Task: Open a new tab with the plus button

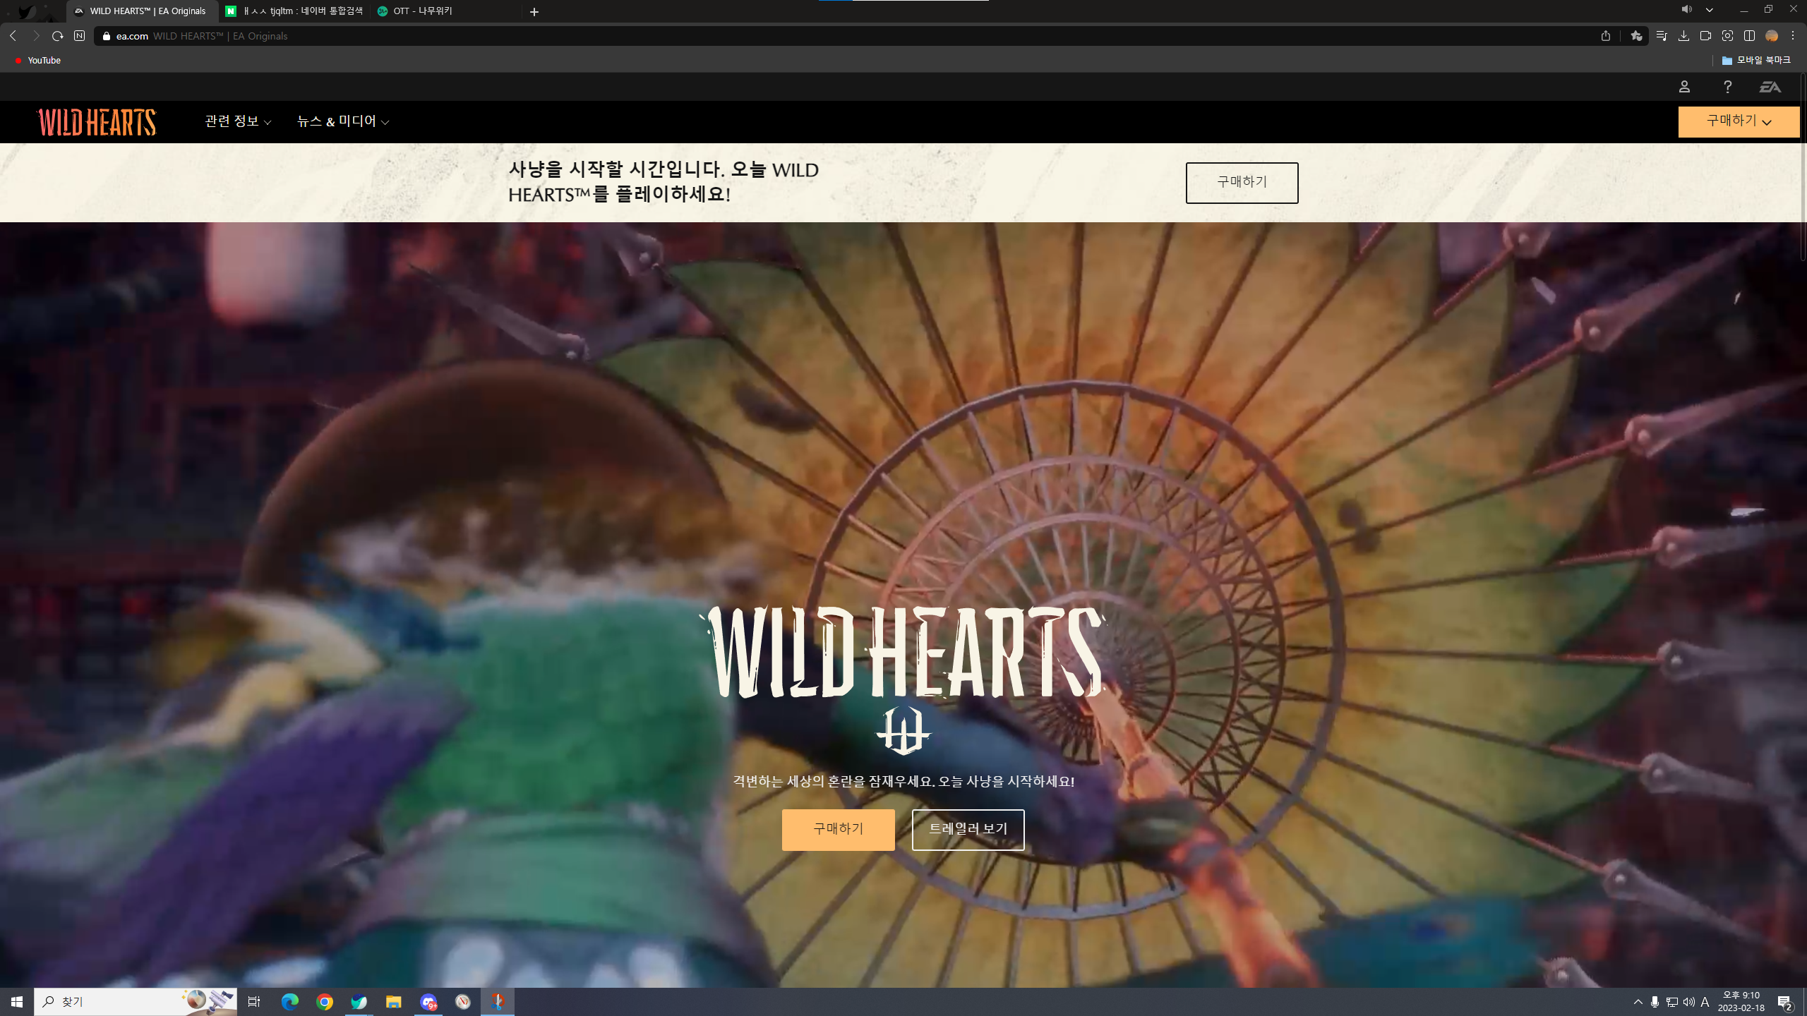Action: coord(534,12)
